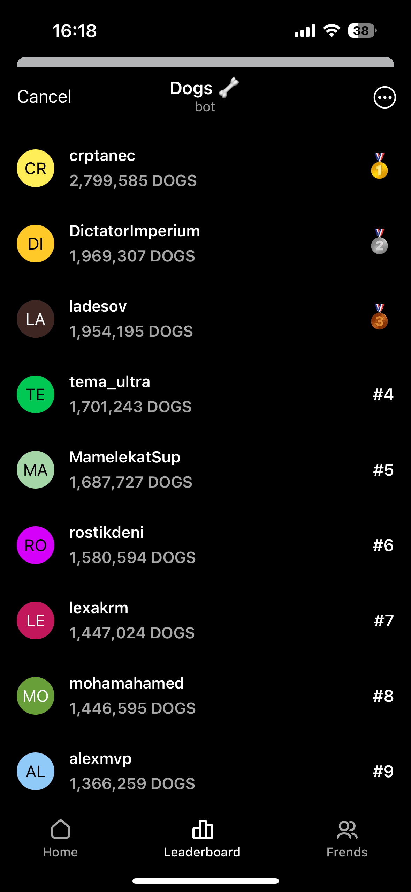Tap the #4 rank label
The image size is (411, 892).
pos(383,394)
